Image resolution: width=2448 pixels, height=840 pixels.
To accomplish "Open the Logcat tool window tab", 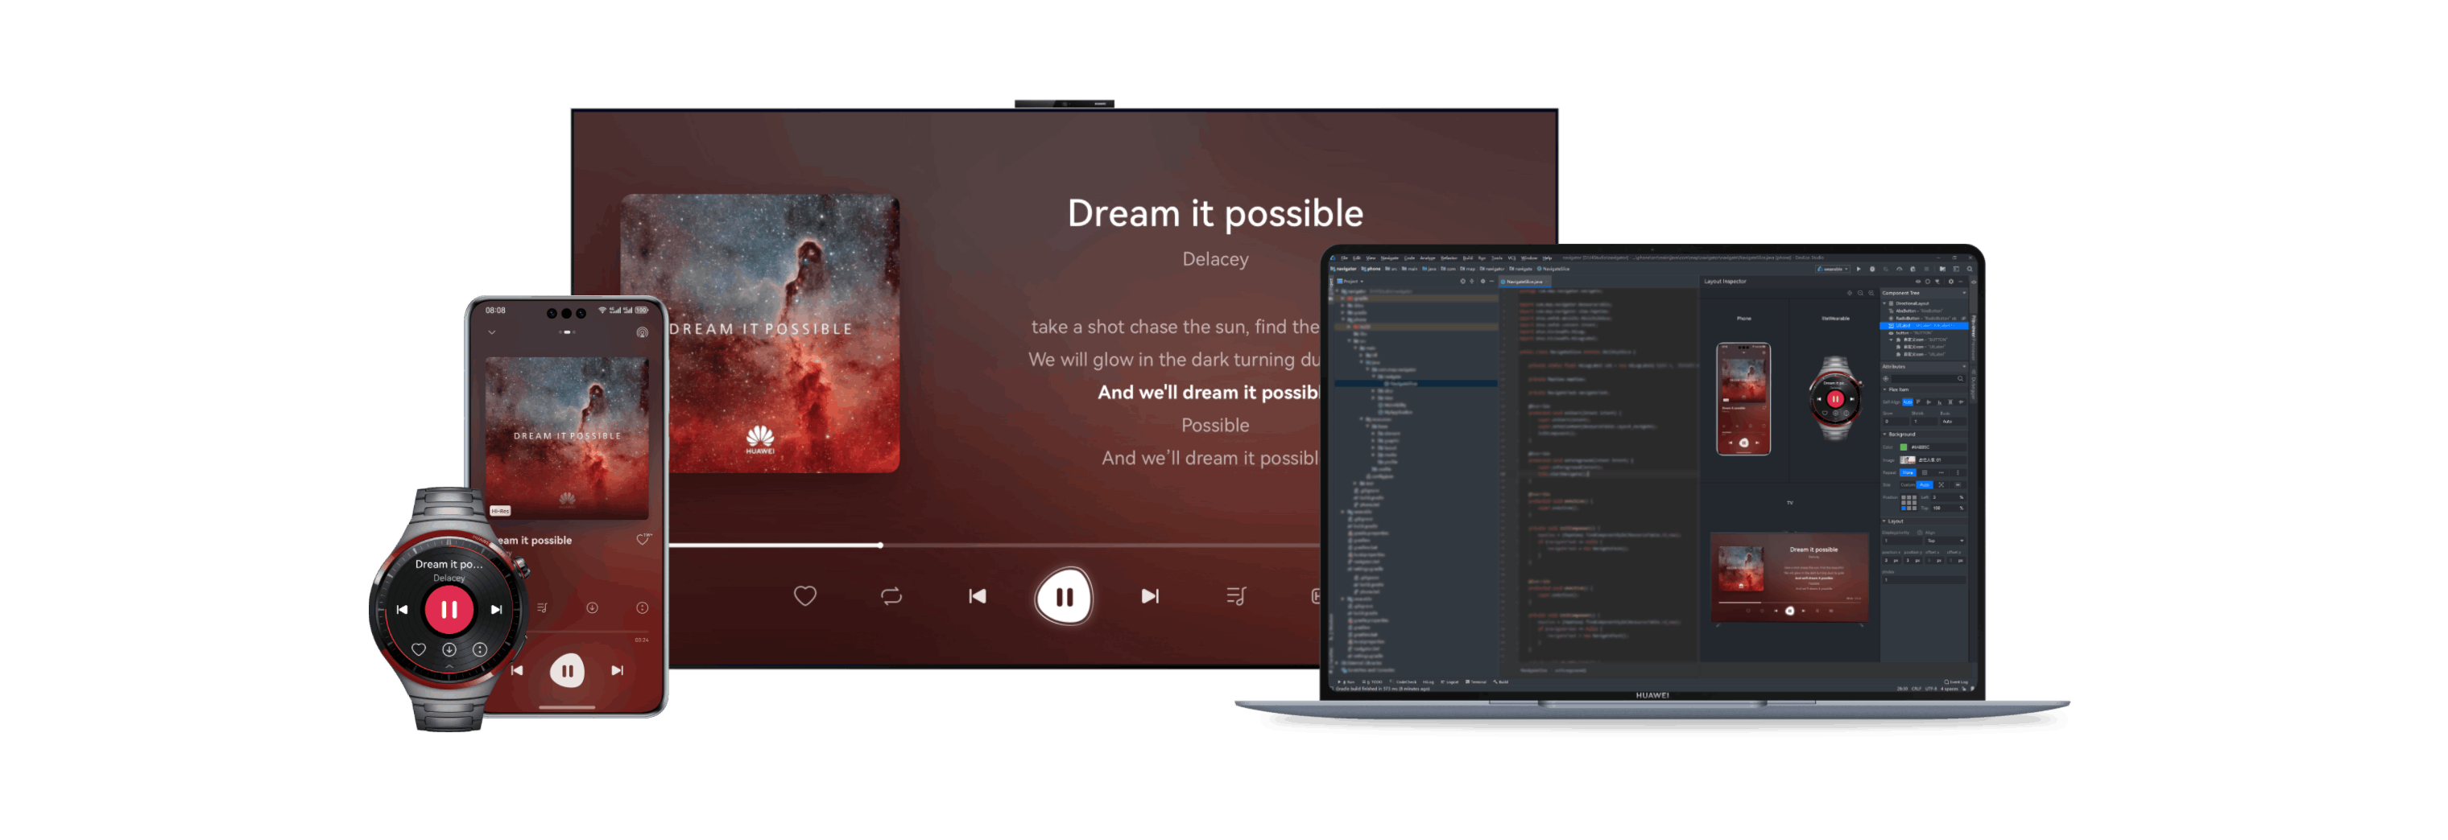I will pos(1450,682).
